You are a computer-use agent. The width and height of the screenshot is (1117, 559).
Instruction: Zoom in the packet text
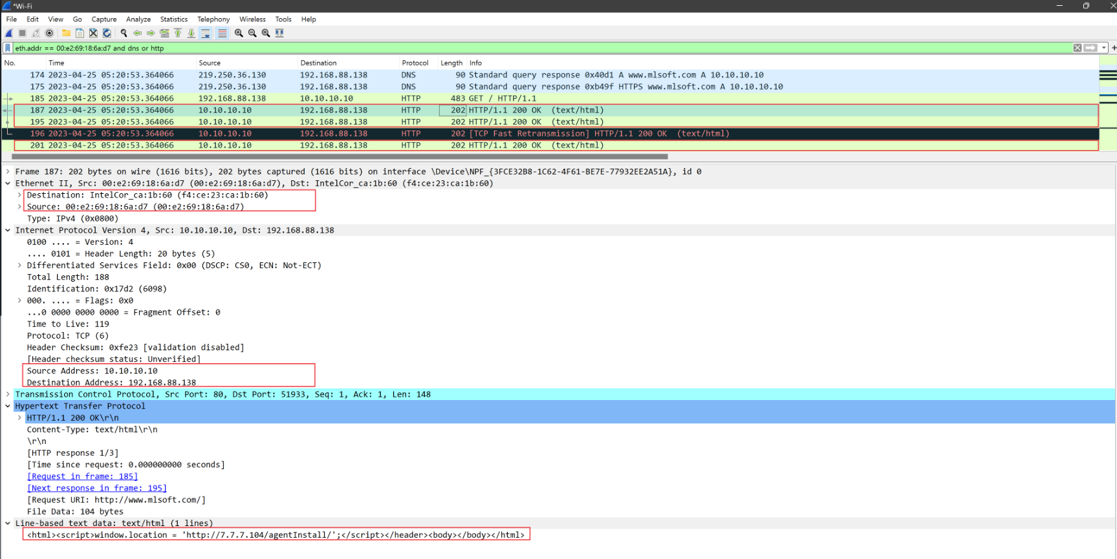tap(239, 33)
